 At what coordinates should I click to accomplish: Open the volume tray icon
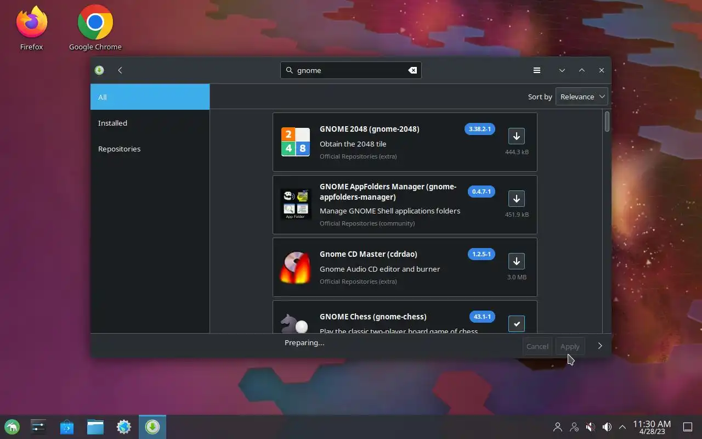(607, 427)
